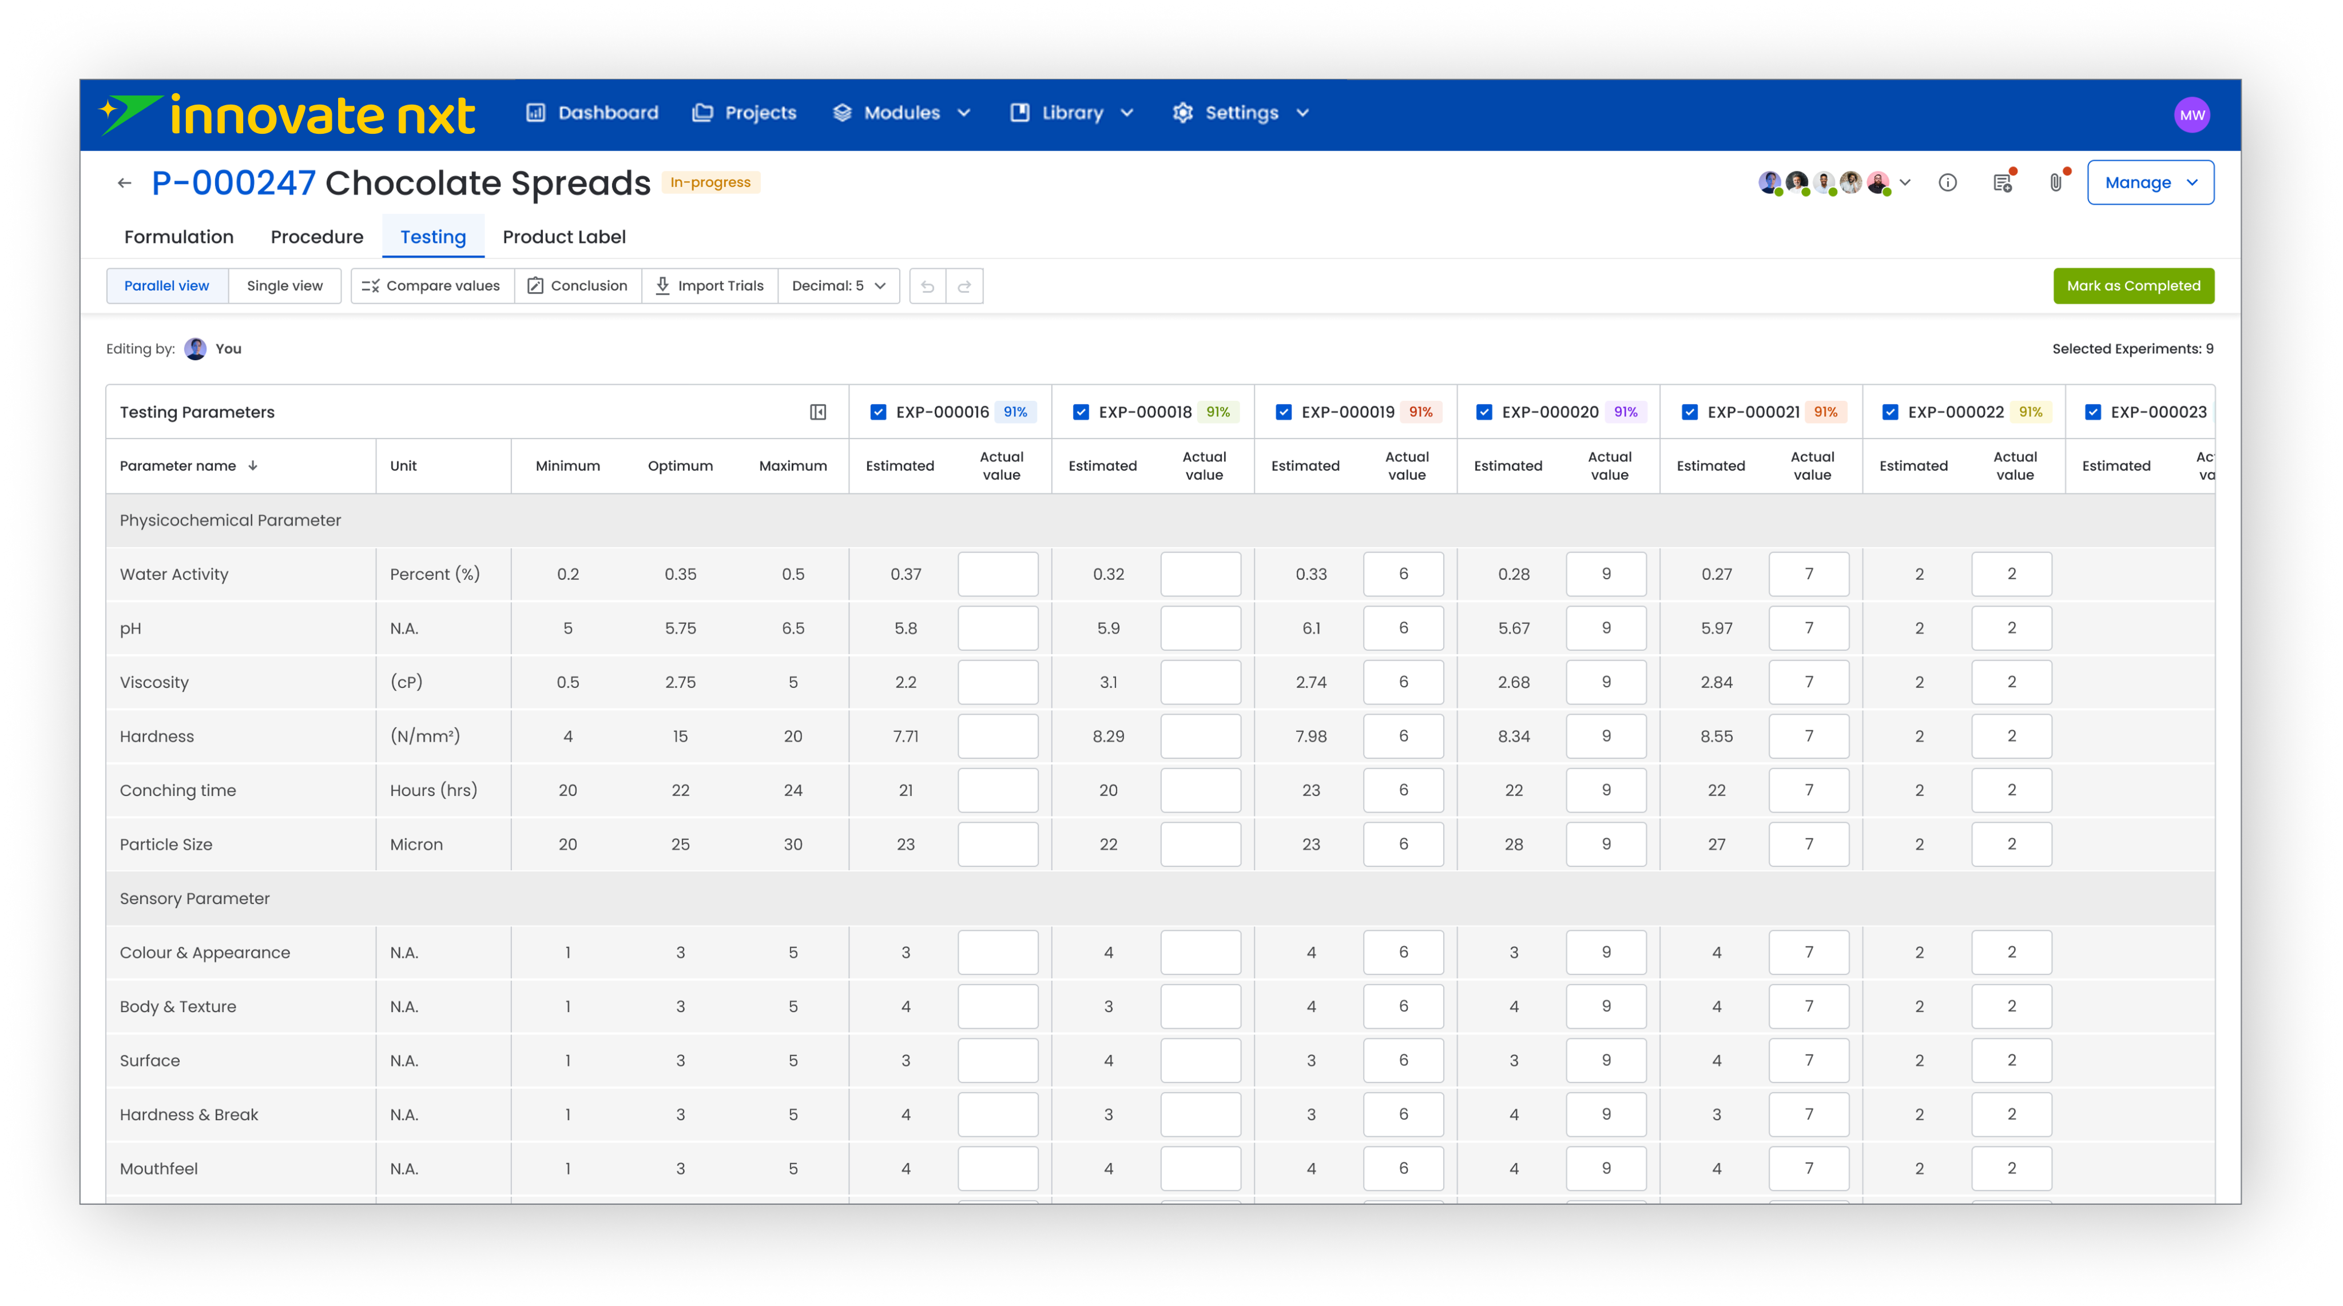Click the Mark as Completed button
The width and height of the screenshot is (2343, 1306).
pyautogui.click(x=2132, y=285)
